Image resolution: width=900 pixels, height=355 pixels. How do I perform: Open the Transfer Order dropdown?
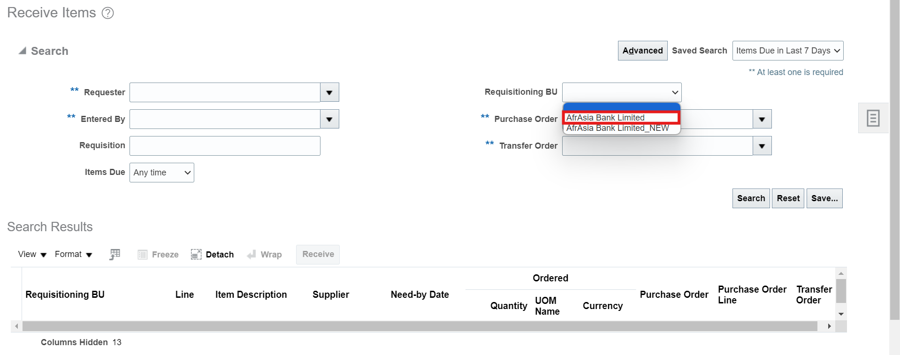(x=761, y=146)
